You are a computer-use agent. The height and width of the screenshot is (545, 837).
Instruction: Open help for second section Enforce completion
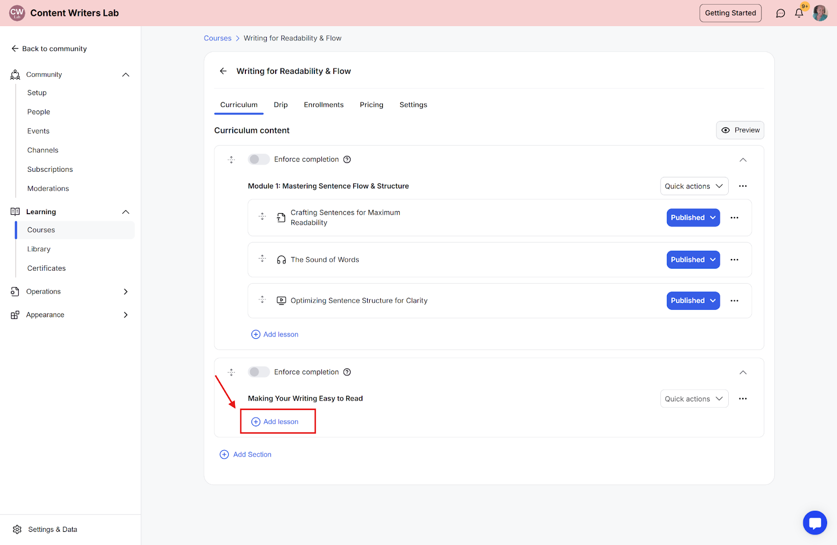pyautogui.click(x=347, y=372)
